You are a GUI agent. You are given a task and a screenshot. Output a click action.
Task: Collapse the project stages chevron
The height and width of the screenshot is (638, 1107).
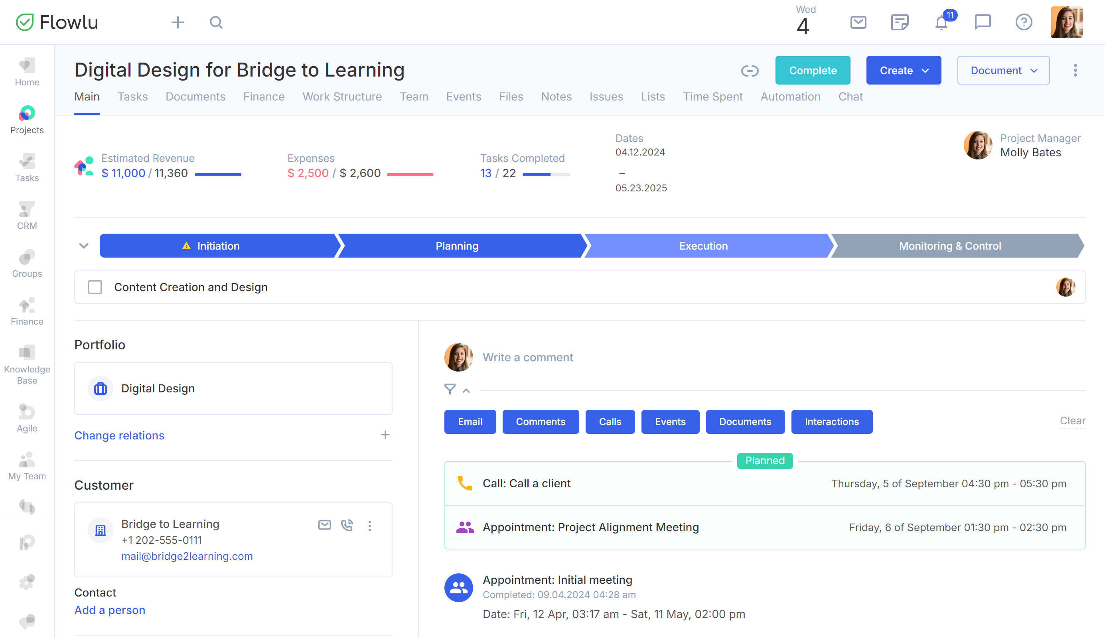(x=84, y=246)
